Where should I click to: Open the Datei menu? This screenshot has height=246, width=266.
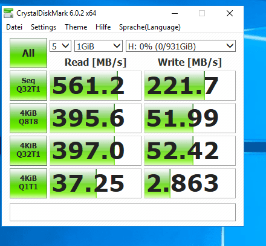click(14, 27)
